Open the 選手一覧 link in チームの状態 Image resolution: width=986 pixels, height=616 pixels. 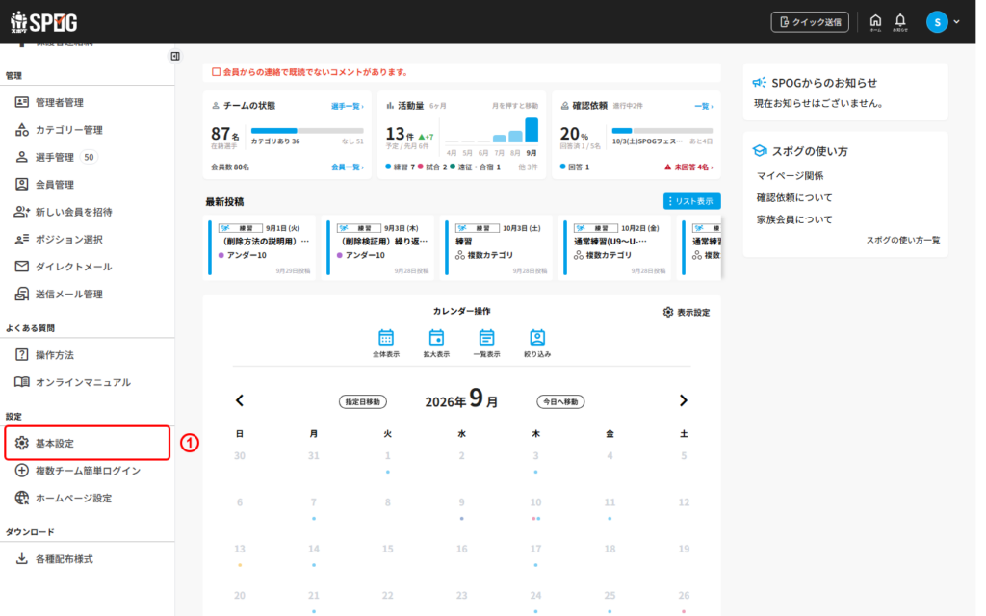click(347, 106)
